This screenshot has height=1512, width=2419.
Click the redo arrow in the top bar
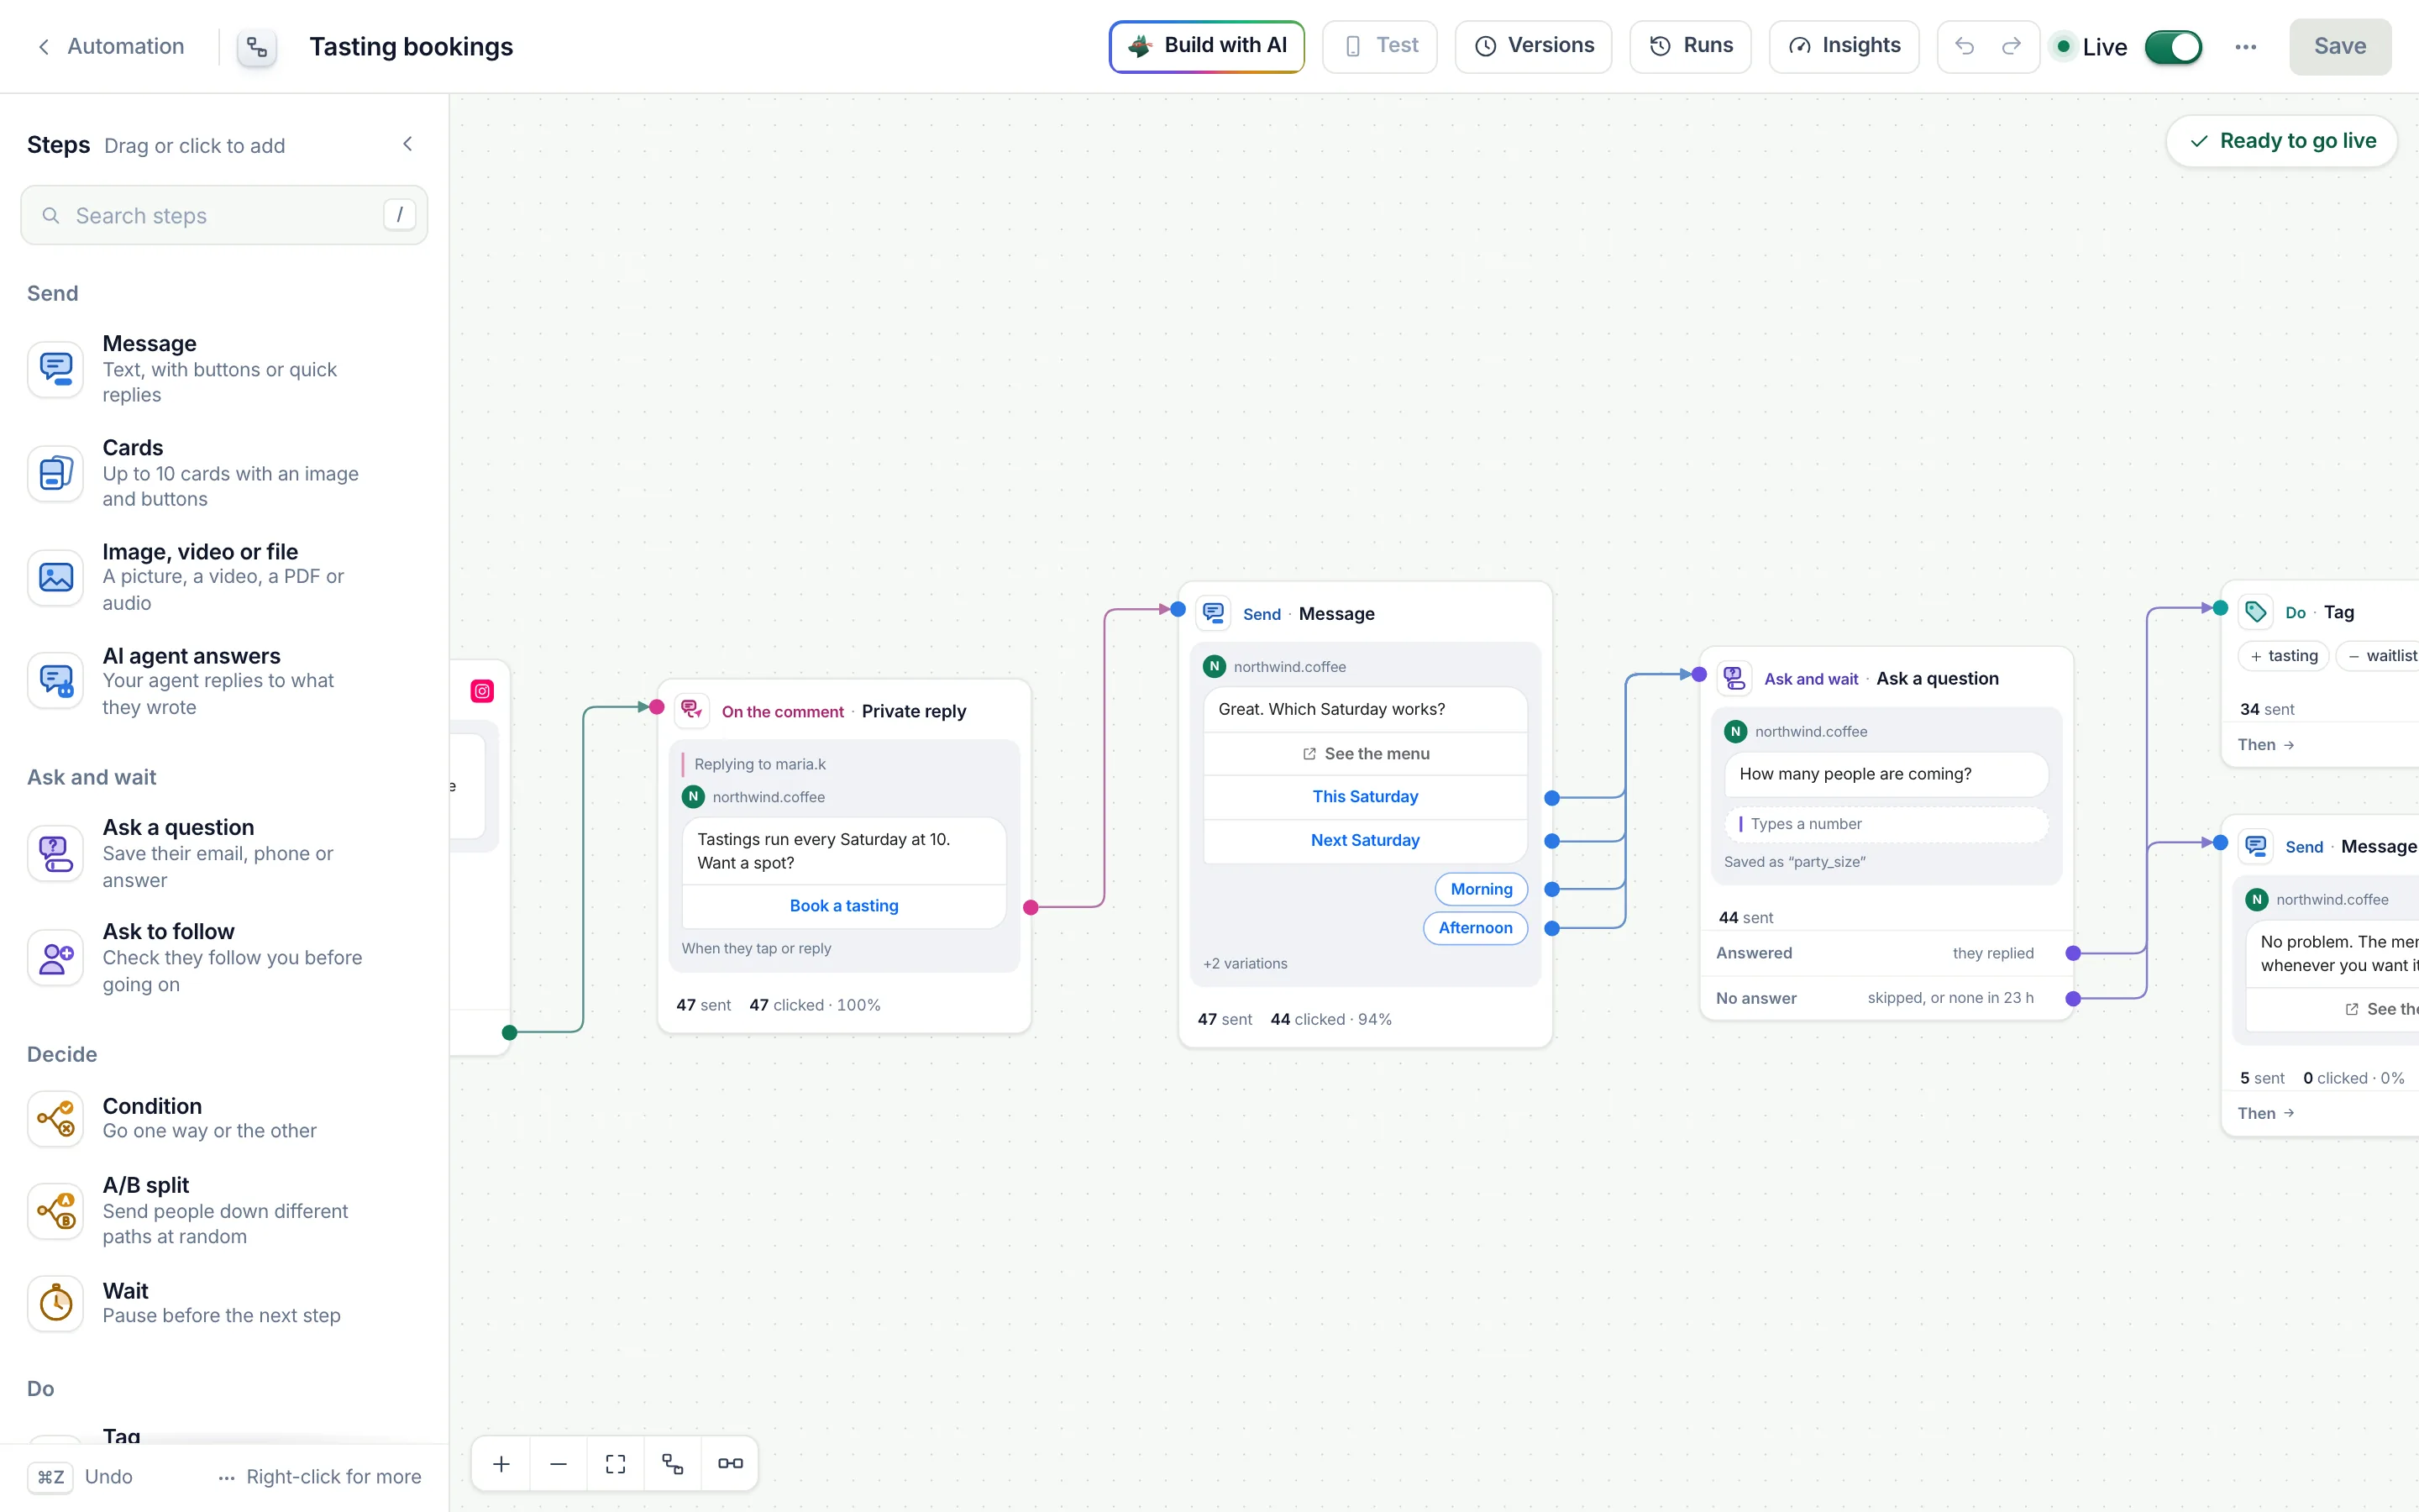(x=2011, y=46)
